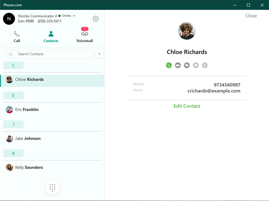Click user avatar N

point(9,19)
